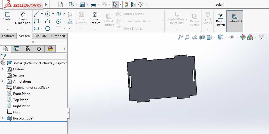Click the Previous View icon
The image size is (269, 134).
tap(195, 37)
